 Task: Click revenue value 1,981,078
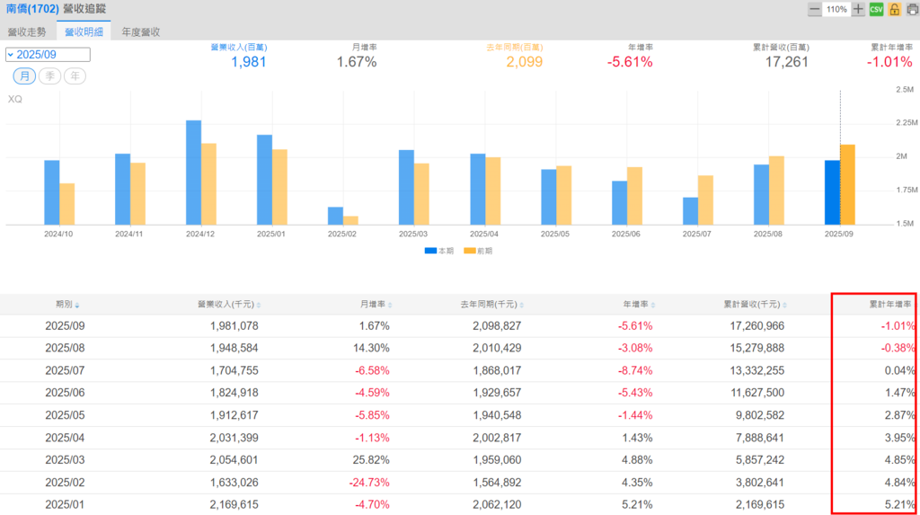234,326
